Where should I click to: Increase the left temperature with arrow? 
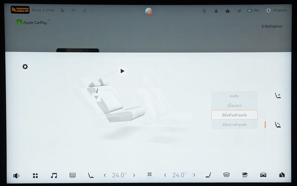click(134, 175)
